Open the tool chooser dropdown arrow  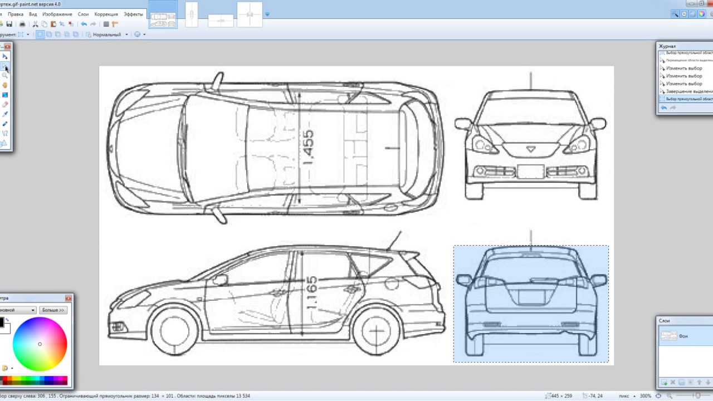tap(28, 35)
